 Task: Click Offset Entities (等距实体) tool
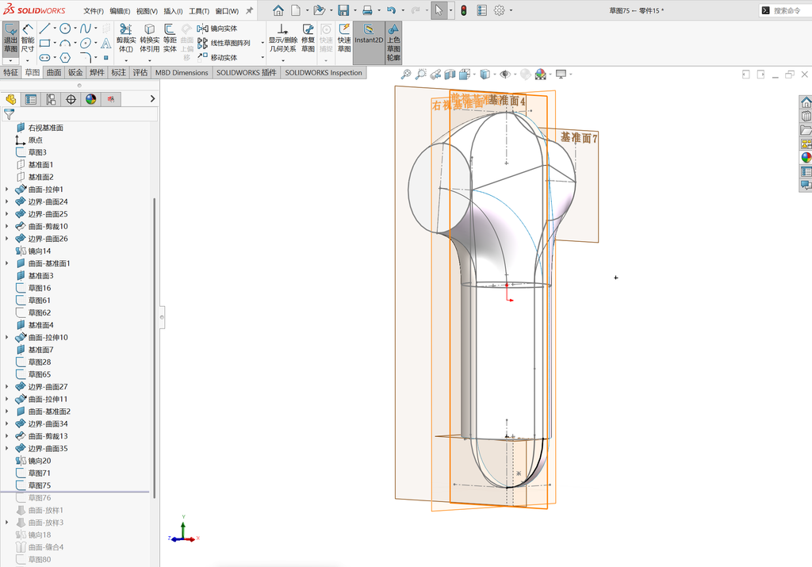[x=170, y=38]
